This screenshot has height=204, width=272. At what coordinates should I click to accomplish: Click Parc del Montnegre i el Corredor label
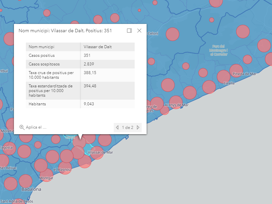tap(218, 50)
